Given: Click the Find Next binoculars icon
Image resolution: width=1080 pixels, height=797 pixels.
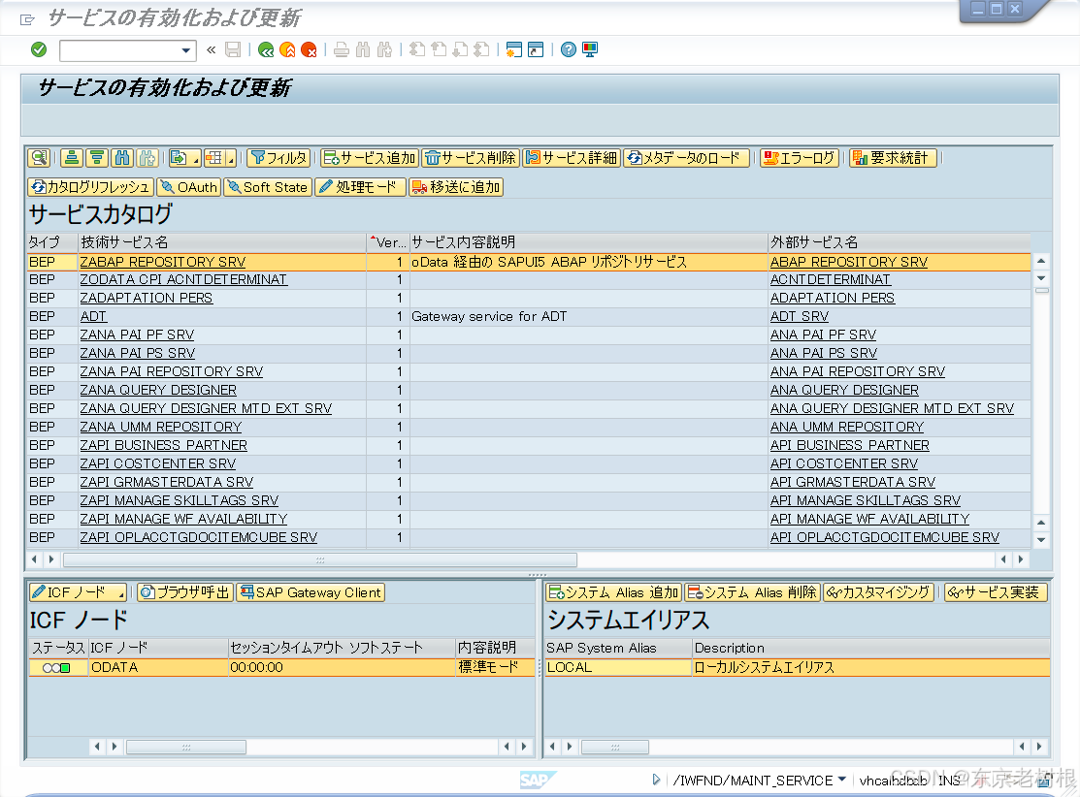Looking at the screenshot, I should (384, 49).
